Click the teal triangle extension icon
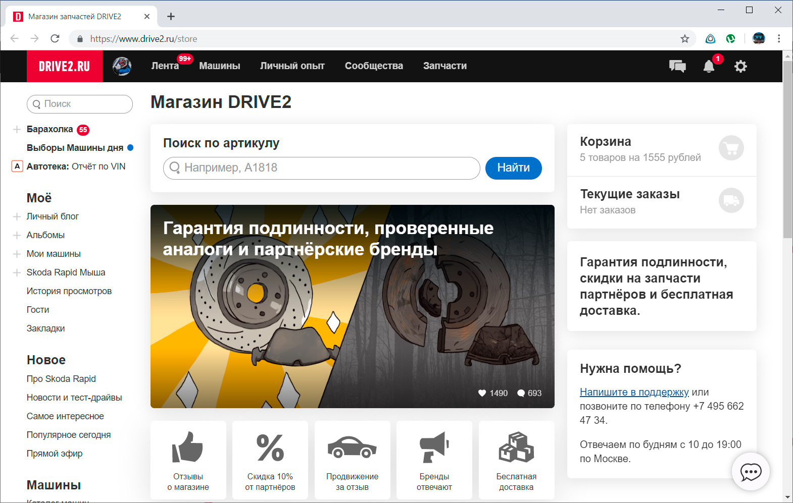Screen dimensions: 793x503 (x=711, y=39)
